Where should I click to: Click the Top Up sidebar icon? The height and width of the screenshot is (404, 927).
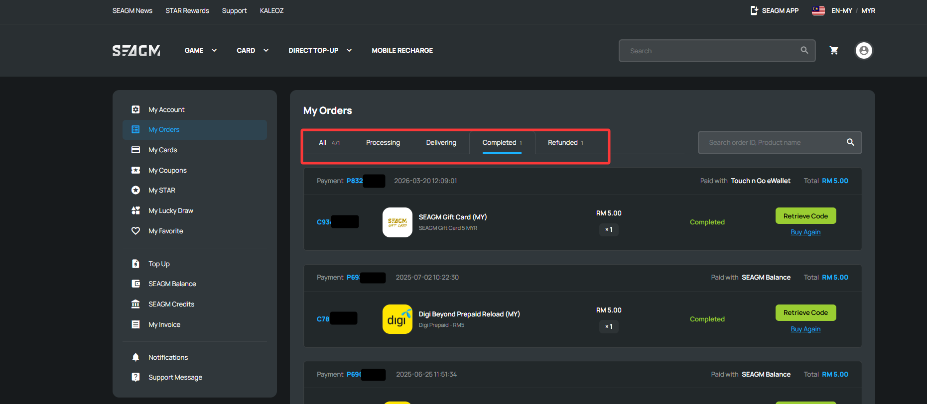(135, 264)
